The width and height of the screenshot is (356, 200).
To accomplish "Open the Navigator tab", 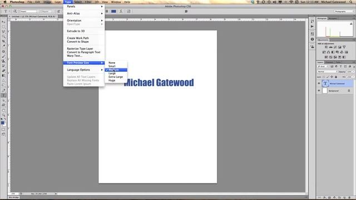I will click(x=333, y=18).
